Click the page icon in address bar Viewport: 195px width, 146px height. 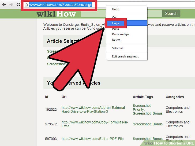[x=26, y=5]
